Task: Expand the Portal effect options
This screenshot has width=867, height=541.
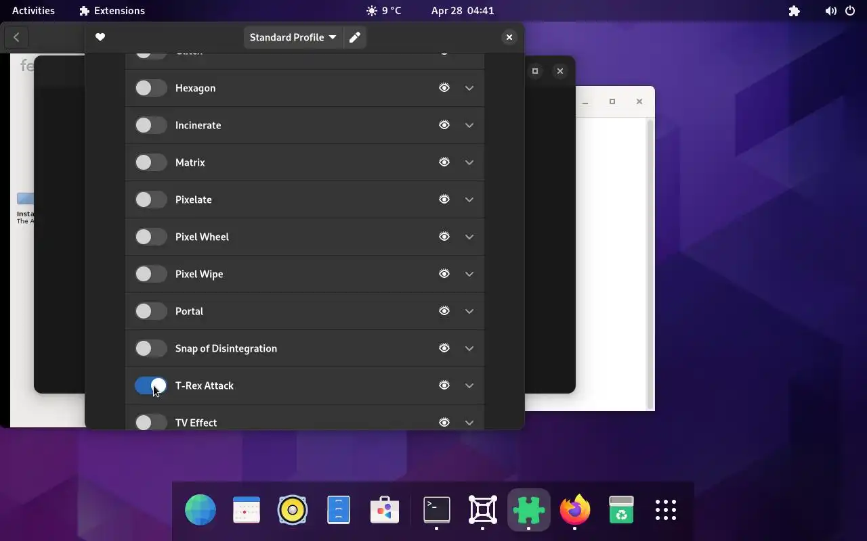Action: pyautogui.click(x=469, y=311)
